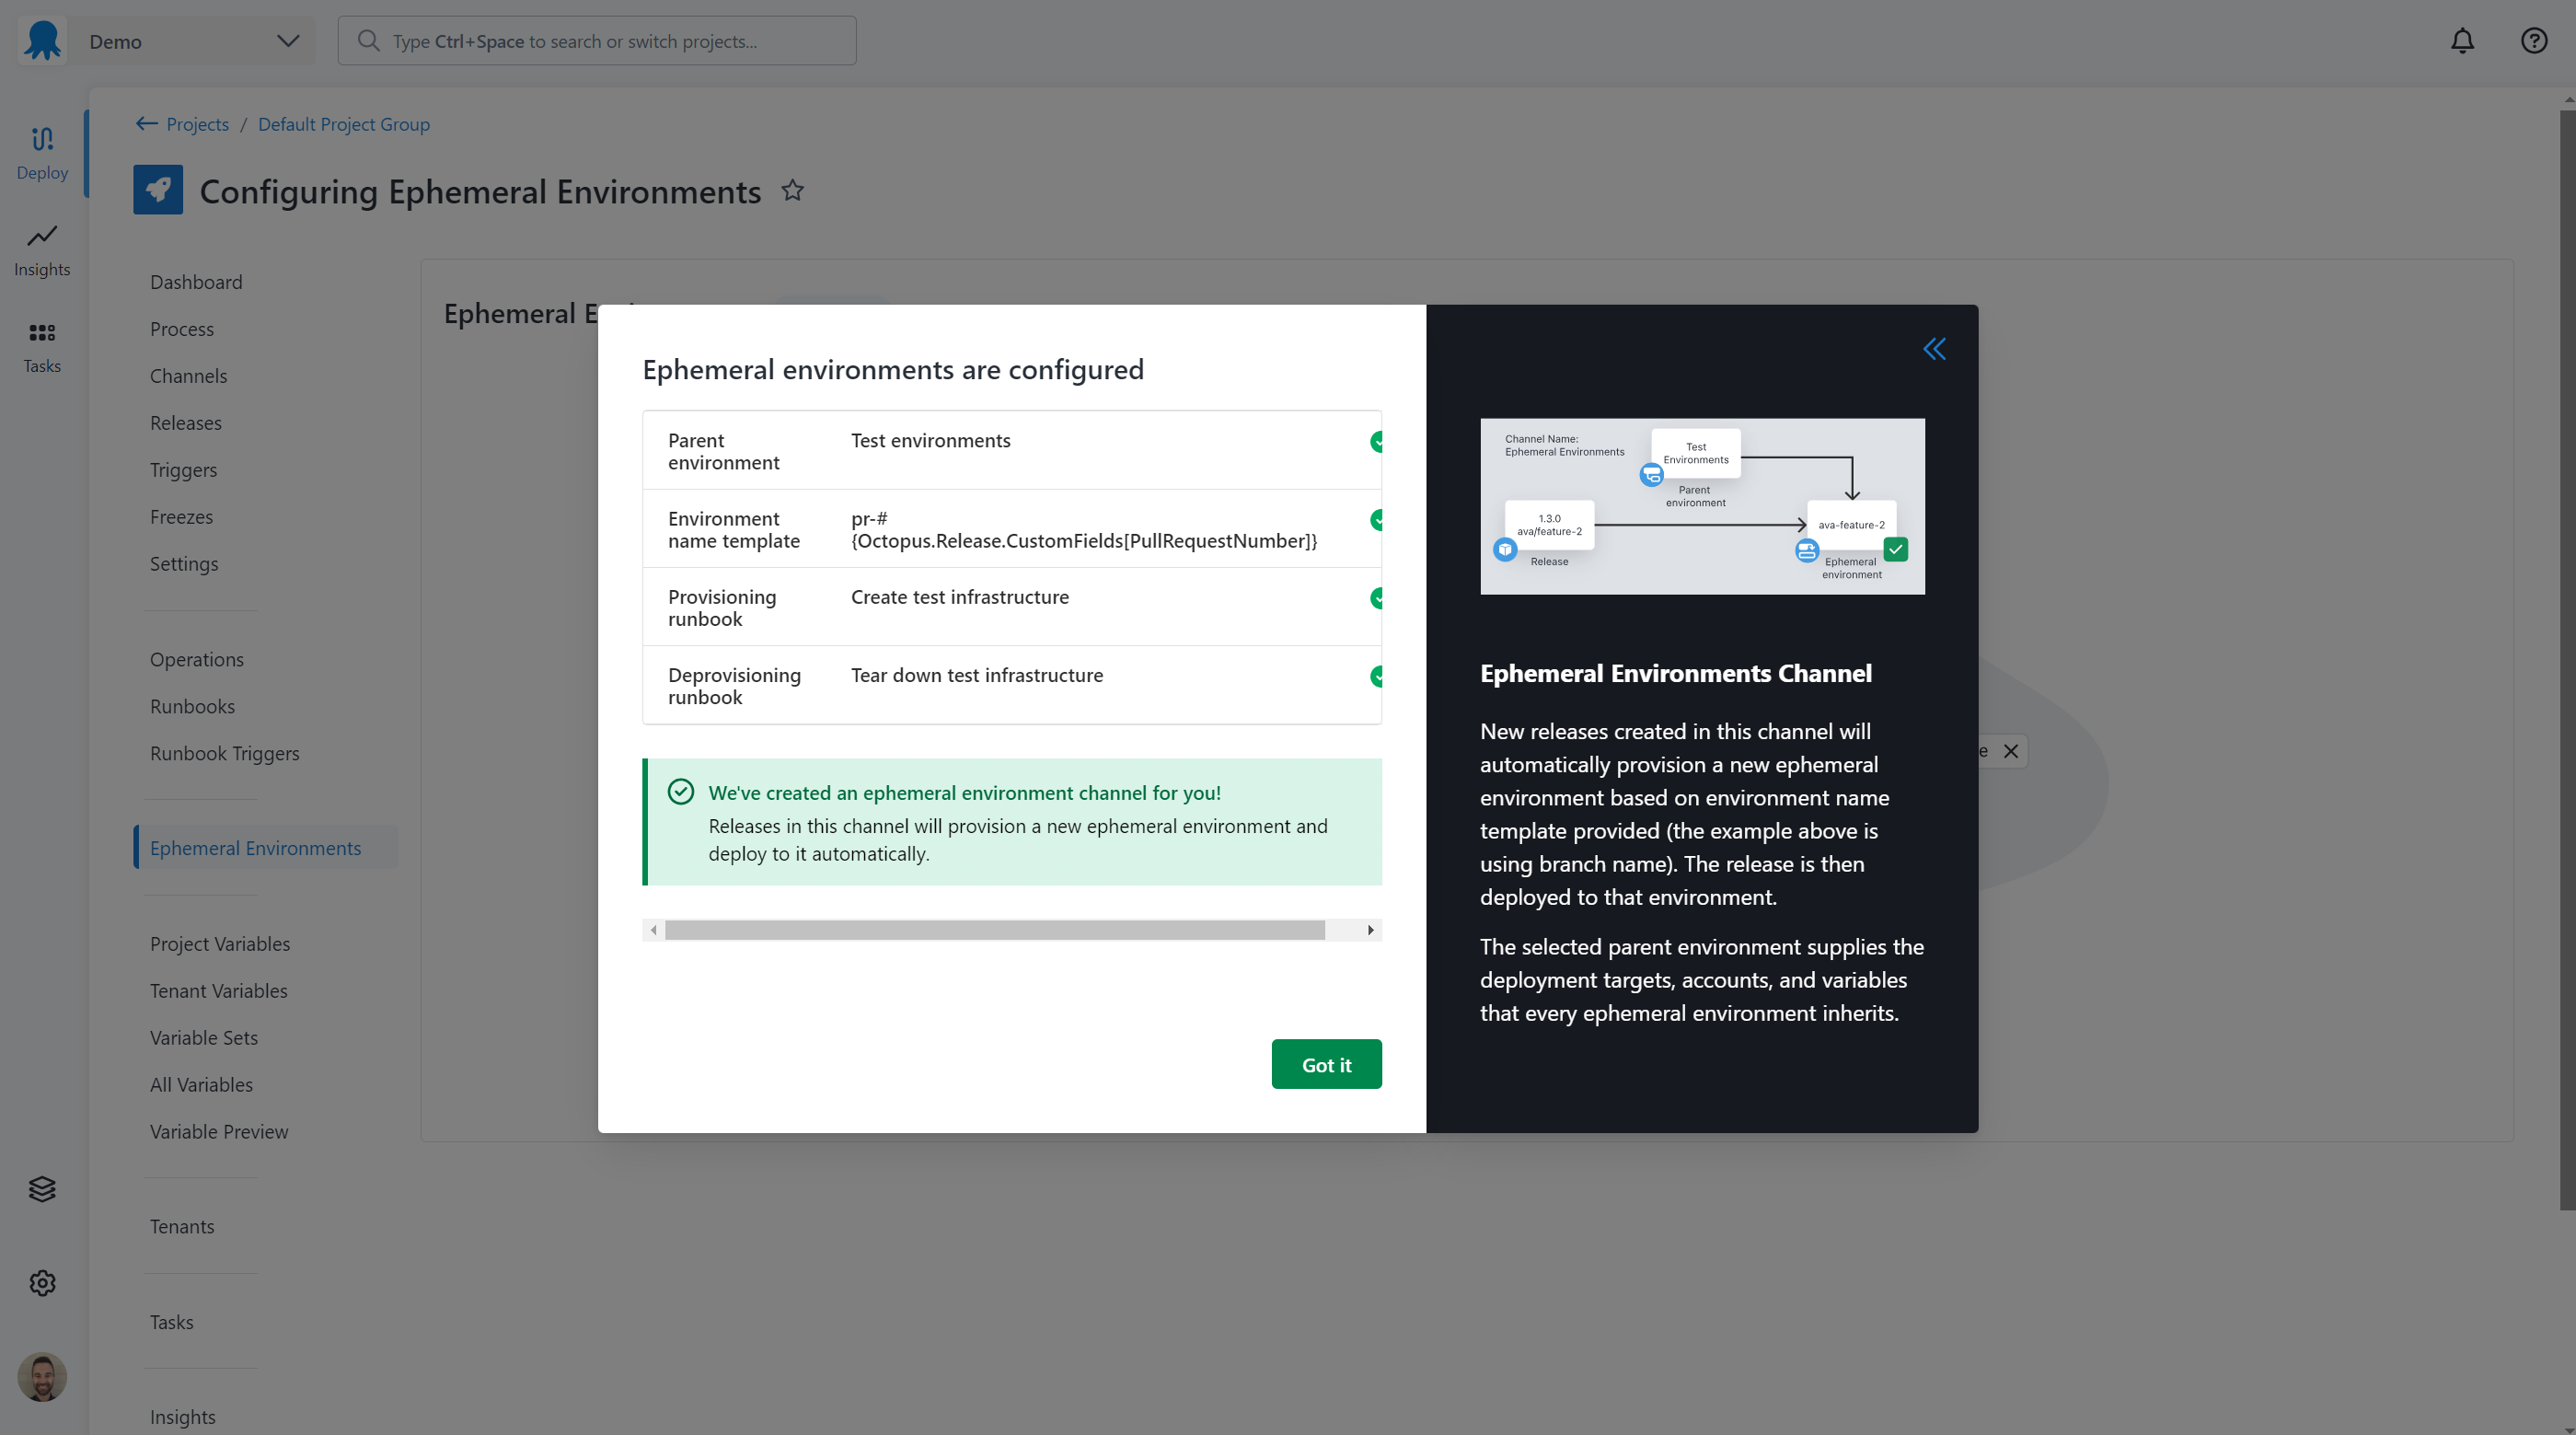Screen dimensions: 2576x1435
Task: Click the project rocket logo
Action: tap(158, 190)
